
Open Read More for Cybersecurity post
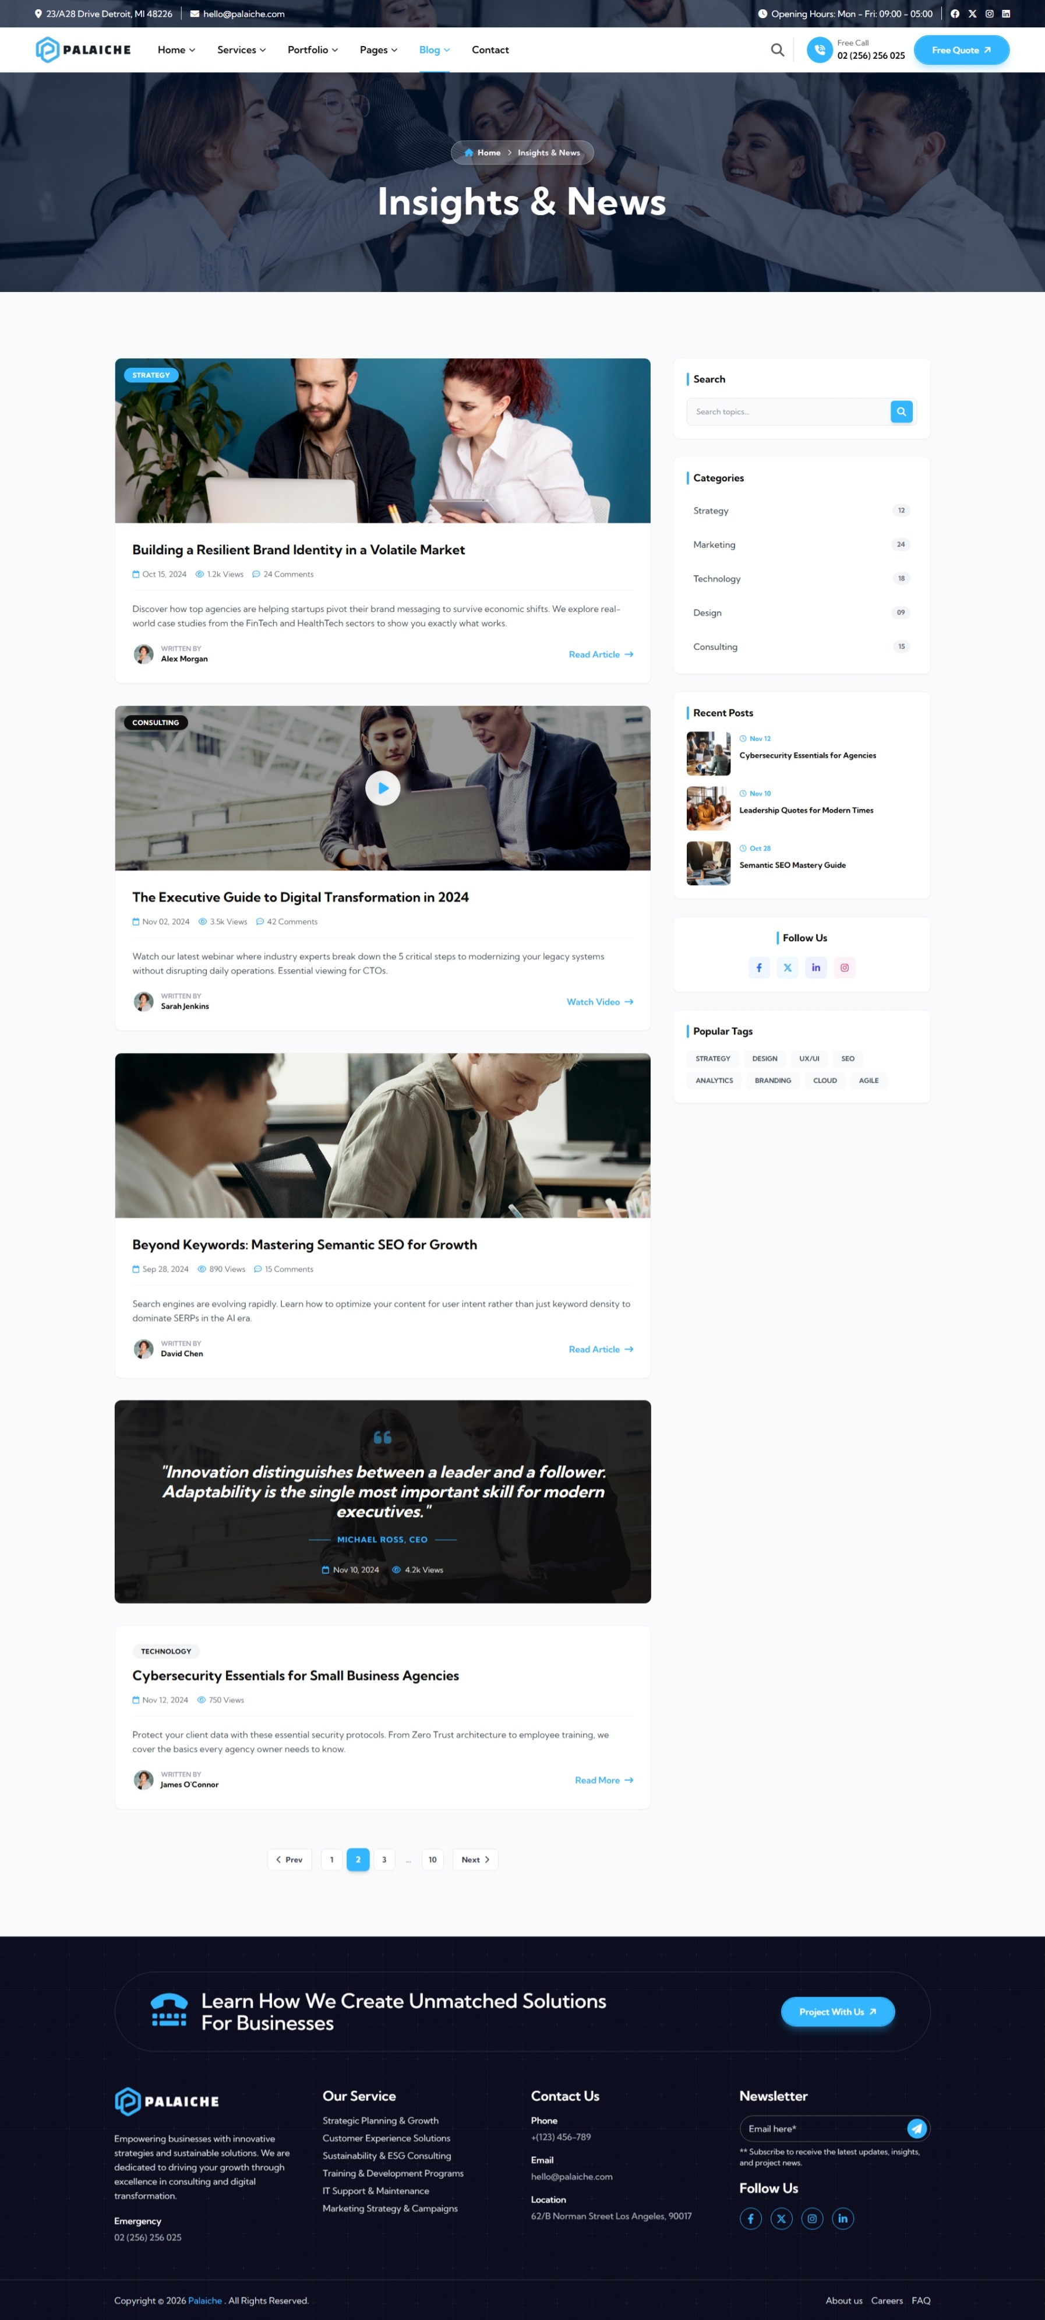[604, 1780]
